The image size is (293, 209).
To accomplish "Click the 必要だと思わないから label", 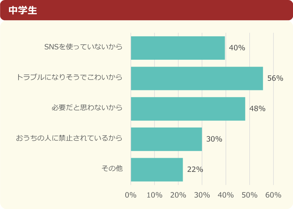I will 86,108.
